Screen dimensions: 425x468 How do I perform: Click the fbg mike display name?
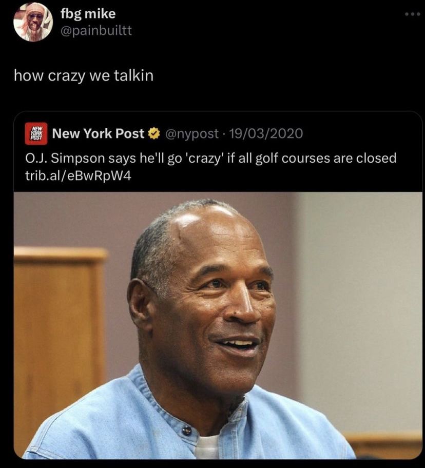click(x=88, y=14)
